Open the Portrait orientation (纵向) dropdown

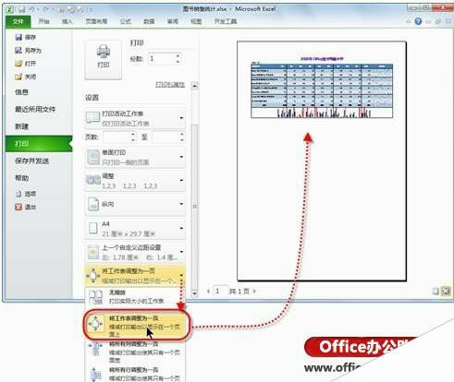tap(135, 204)
